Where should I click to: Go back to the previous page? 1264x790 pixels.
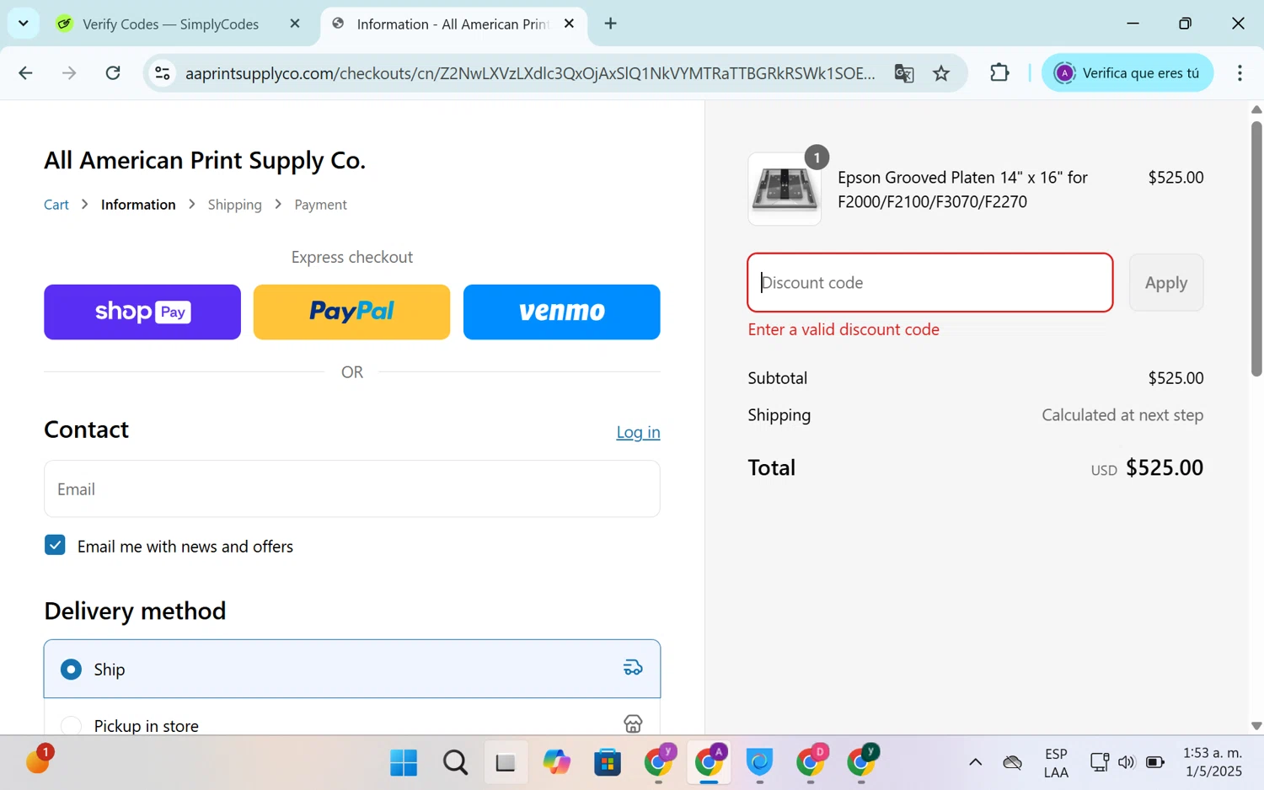coord(25,73)
